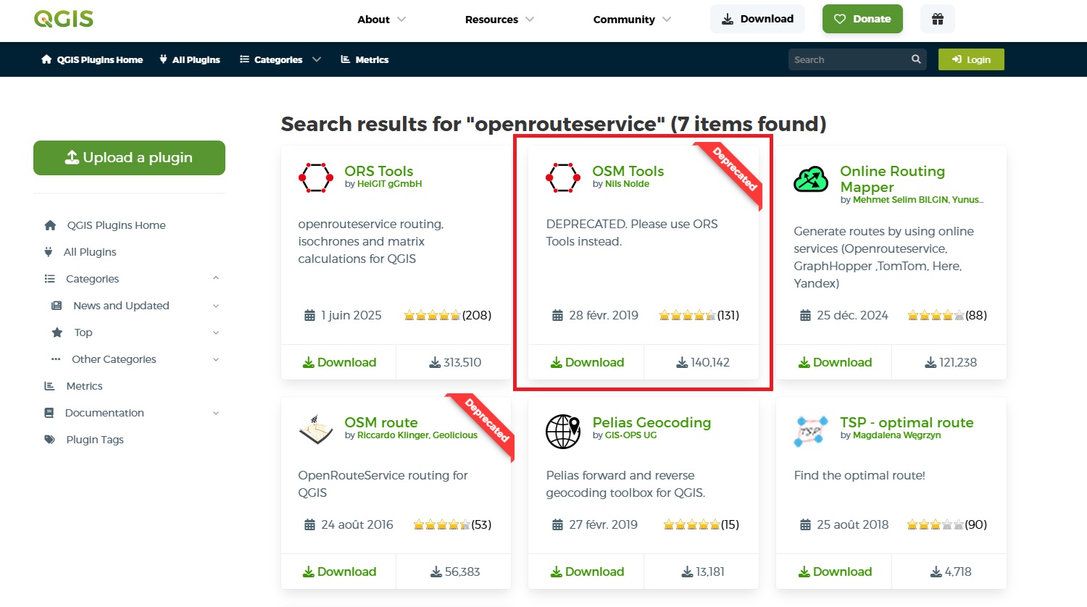
Task: Click the sidebar All Plugins plug icon
Action: click(49, 252)
